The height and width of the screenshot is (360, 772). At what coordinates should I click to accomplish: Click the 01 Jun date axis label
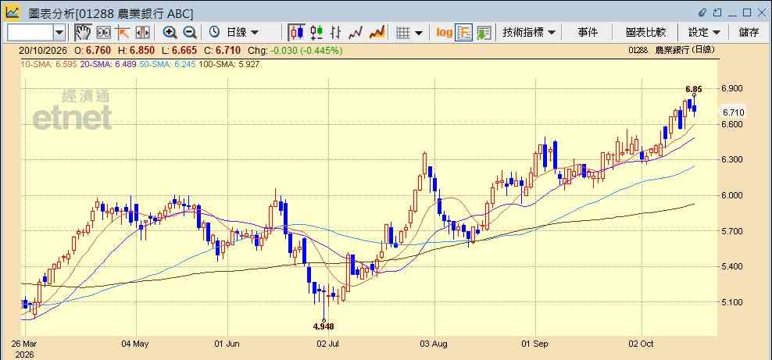(x=227, y=344)
